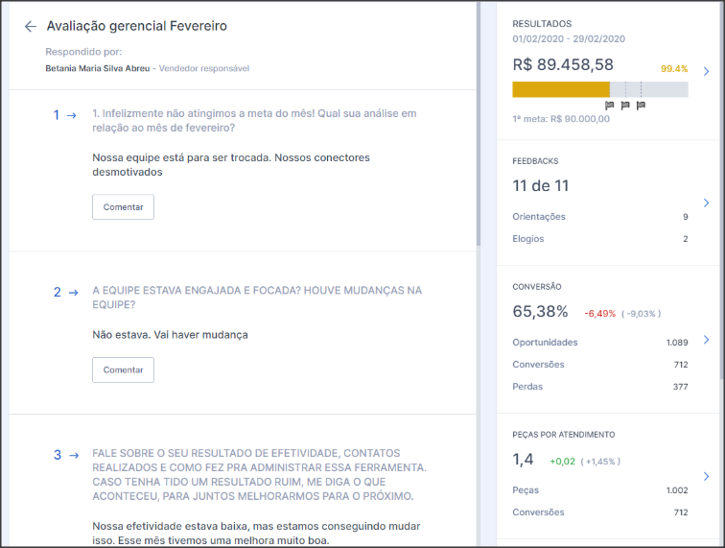The width and height of the screenshot is (725, 548).
Task: Click the arrow icon next to question 1
Action: coord(71,115)
